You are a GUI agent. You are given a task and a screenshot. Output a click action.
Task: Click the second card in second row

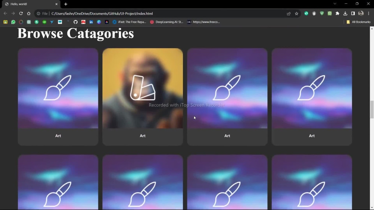click(x=142, y=182)
